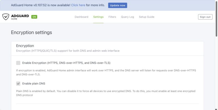Click the AdGuard shield logo icon
Screen dimensions: 218x110
click(x=6, y=17)
